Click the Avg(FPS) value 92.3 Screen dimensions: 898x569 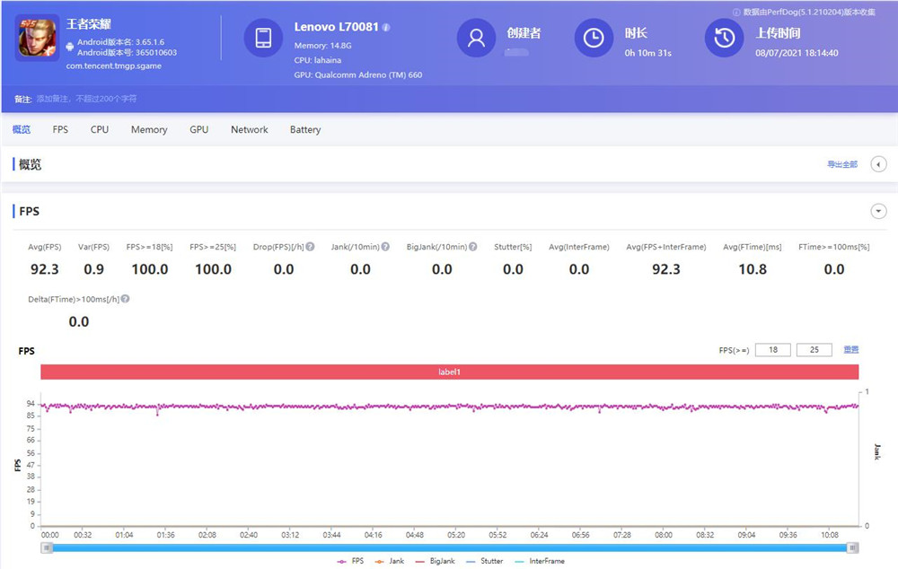[x=45, y=269]
